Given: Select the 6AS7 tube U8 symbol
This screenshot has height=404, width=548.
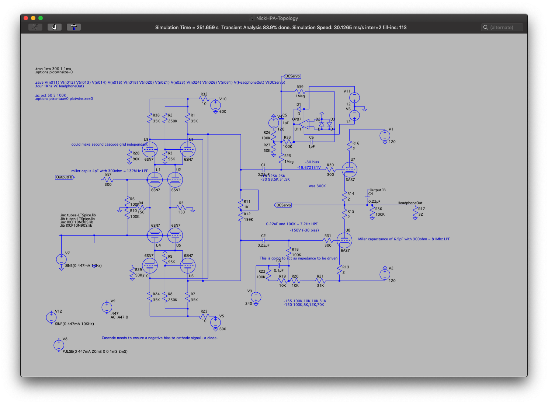Looking at the screenshot, I should click(344, 240).
